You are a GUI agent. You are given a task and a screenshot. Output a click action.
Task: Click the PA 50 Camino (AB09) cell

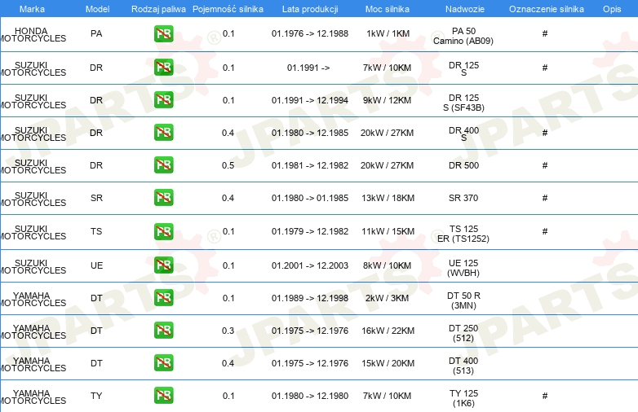[463, 36]
